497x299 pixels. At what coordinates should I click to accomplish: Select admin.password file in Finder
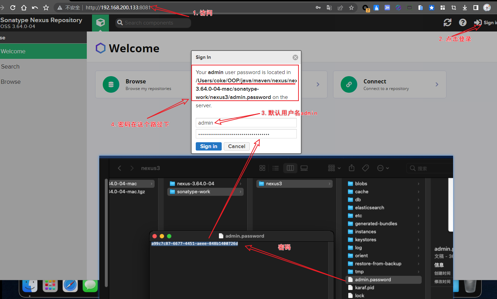click(383, 280)
